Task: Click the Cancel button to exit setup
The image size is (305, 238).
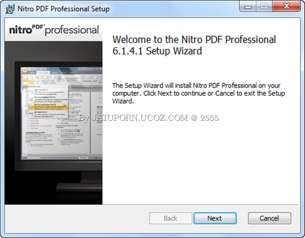Action: click(269, 218)
